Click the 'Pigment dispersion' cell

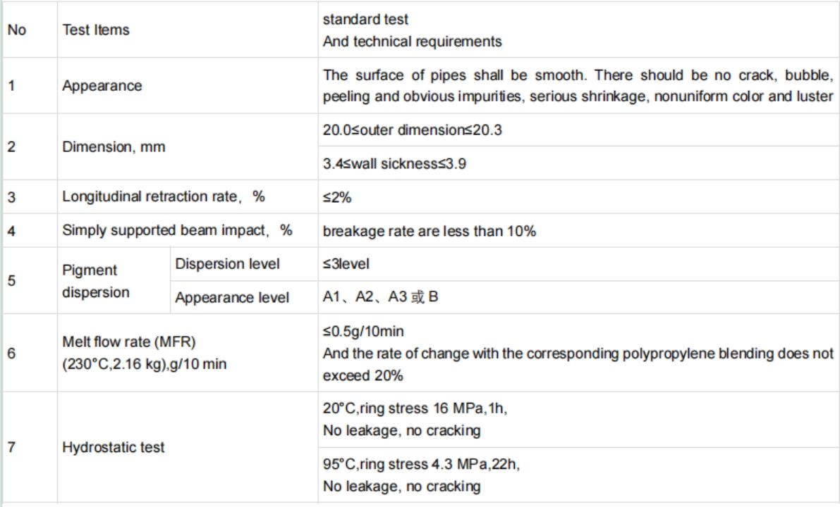click(92, 282)
